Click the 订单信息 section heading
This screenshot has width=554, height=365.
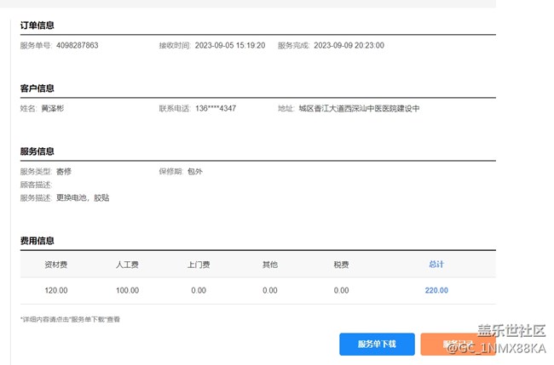tap(38, 26)
